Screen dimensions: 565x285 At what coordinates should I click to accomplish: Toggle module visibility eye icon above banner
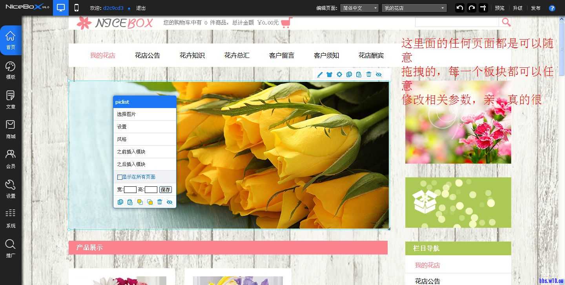click(x=379, y=74)
